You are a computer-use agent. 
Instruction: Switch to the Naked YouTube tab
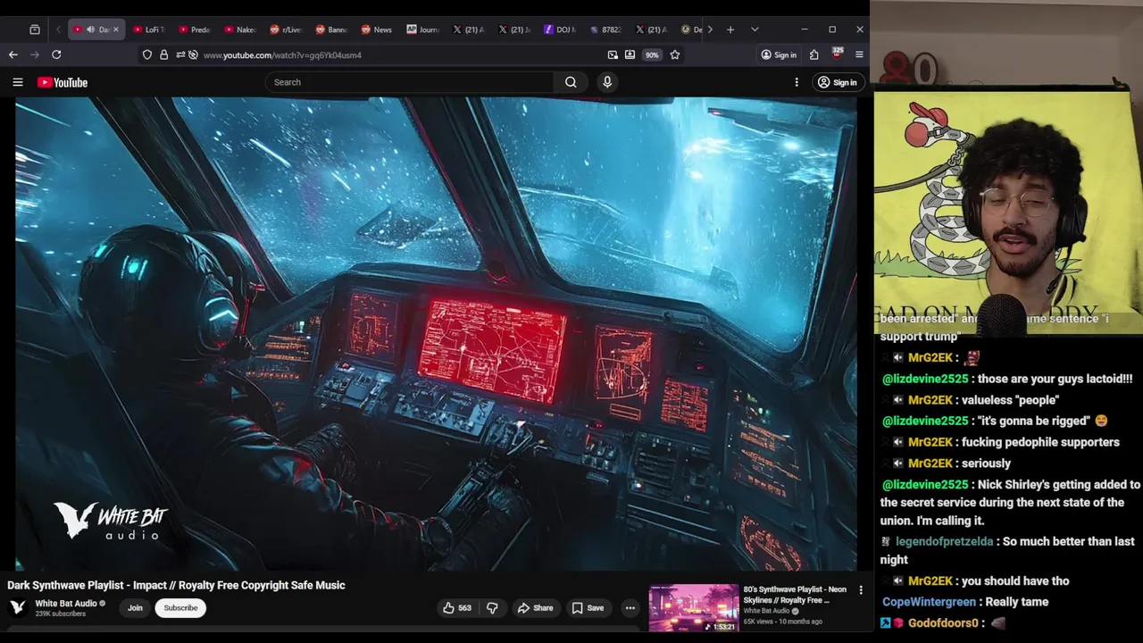coord(241,29)
